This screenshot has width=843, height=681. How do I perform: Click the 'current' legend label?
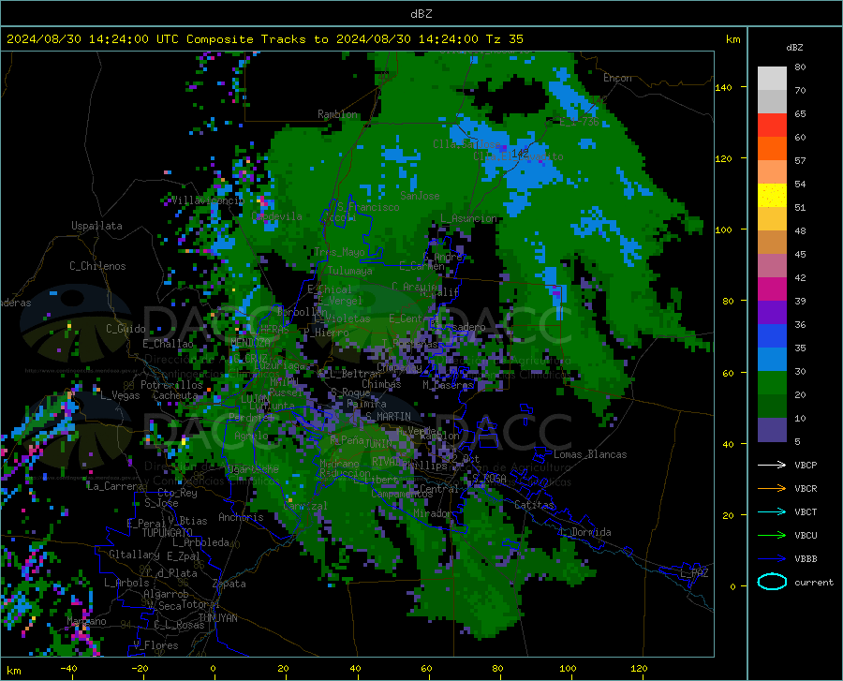coord(813,582)
